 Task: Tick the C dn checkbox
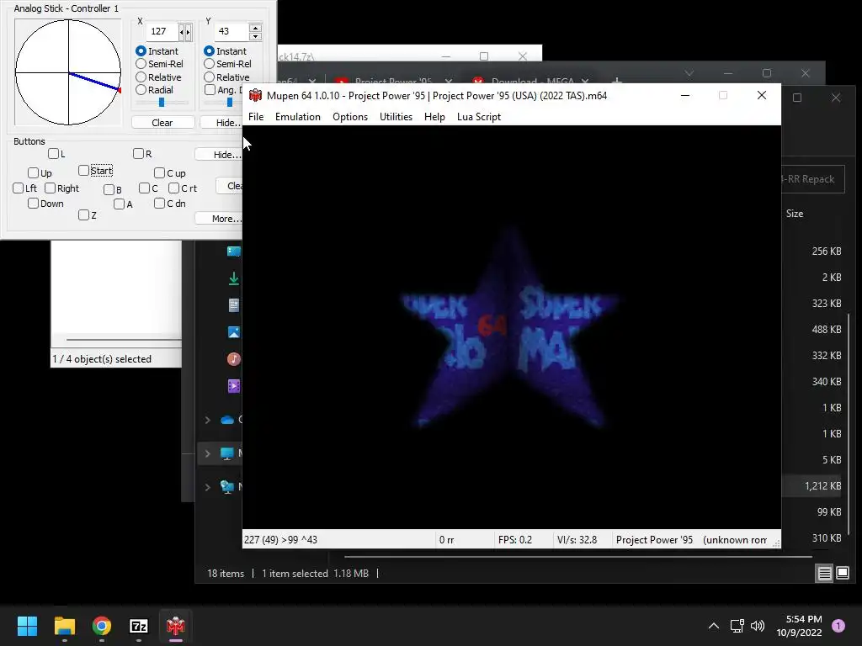point(159,204)
